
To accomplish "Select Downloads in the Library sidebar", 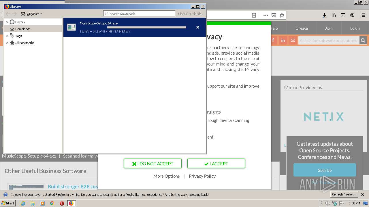I will 23,29.
